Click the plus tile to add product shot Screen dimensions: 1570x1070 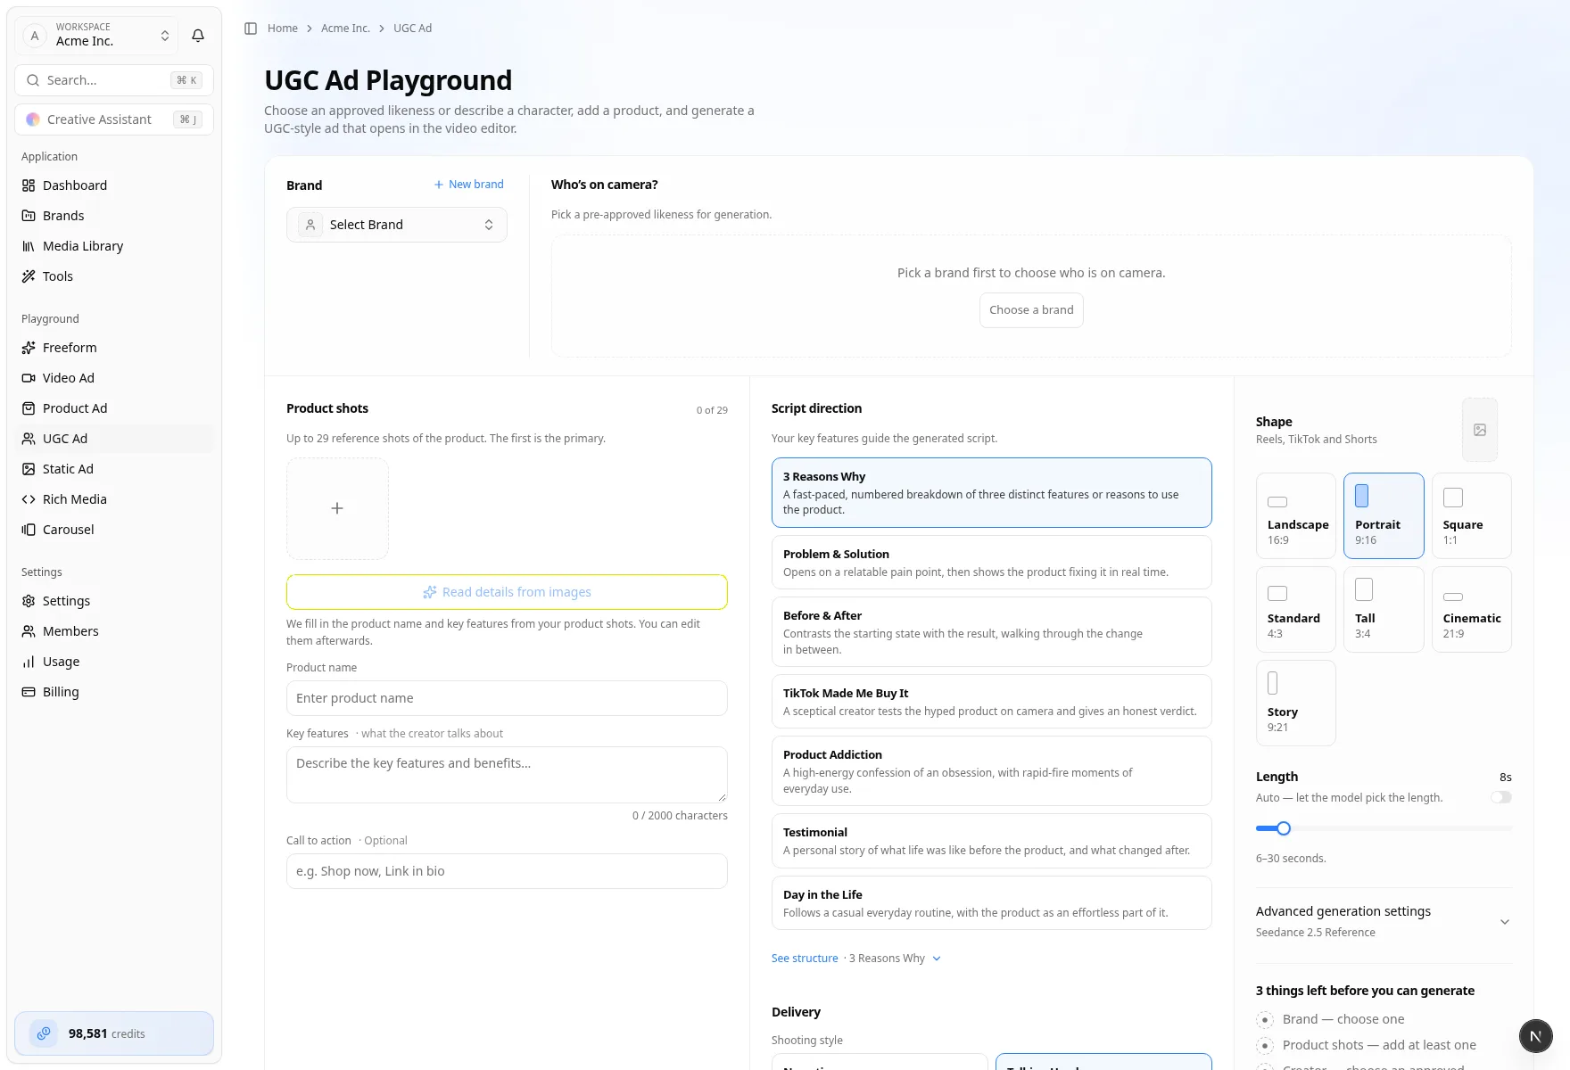[337, 508]
